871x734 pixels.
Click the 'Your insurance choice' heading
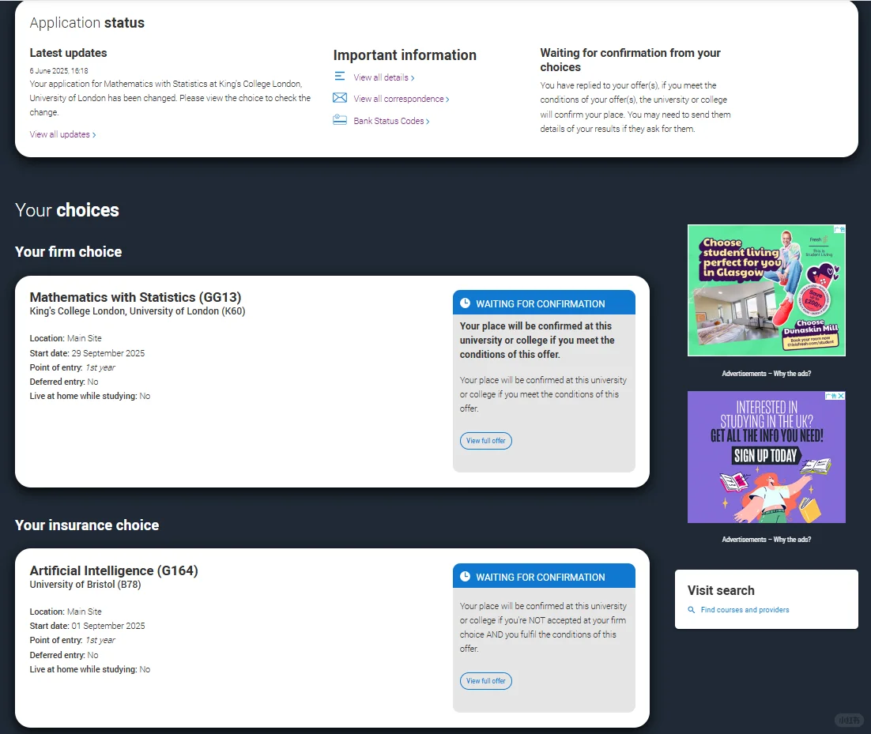(87, 525)
